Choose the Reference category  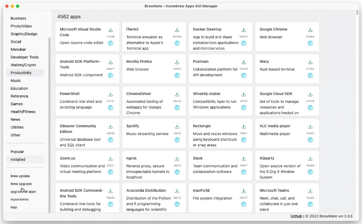pyautogui.click(x=19, y=96)
